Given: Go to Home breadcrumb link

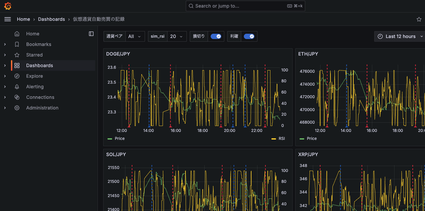Looking at the screenshot, I should tap(24, 19).
